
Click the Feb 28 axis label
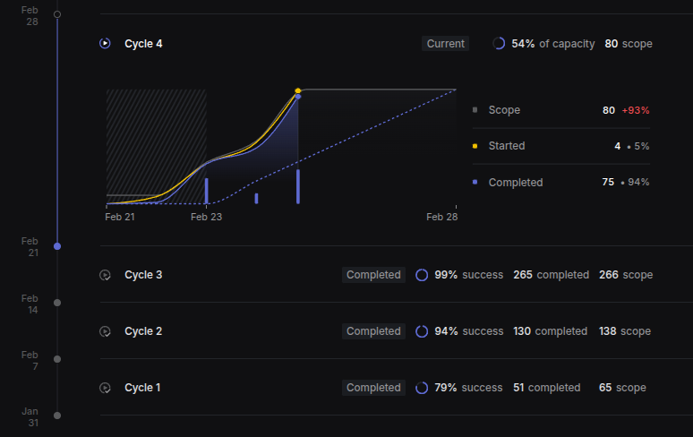coord(442,217)
